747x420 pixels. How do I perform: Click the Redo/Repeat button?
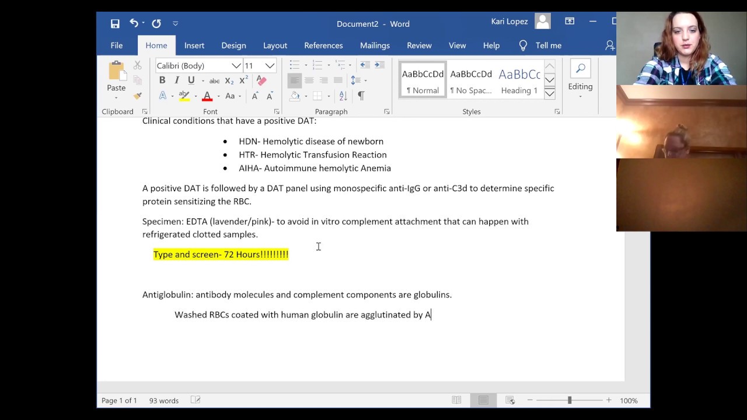(x=156, y=23)
